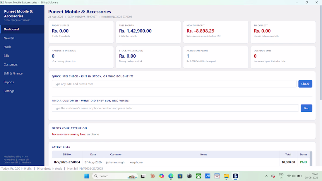Click the PAID status cell
Image resolution: width=322 pixels, height=181 pixels.
click(x=303, y=162)
